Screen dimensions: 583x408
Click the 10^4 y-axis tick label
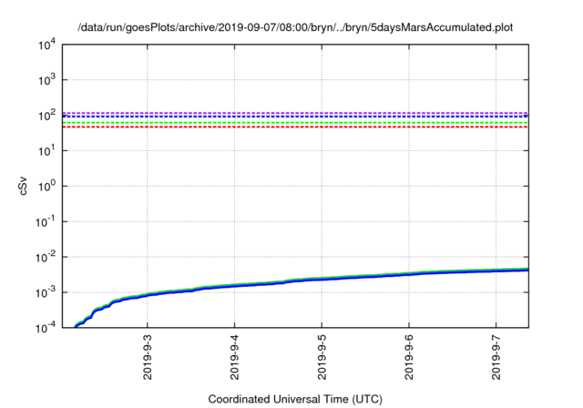(x=47, y=45)
